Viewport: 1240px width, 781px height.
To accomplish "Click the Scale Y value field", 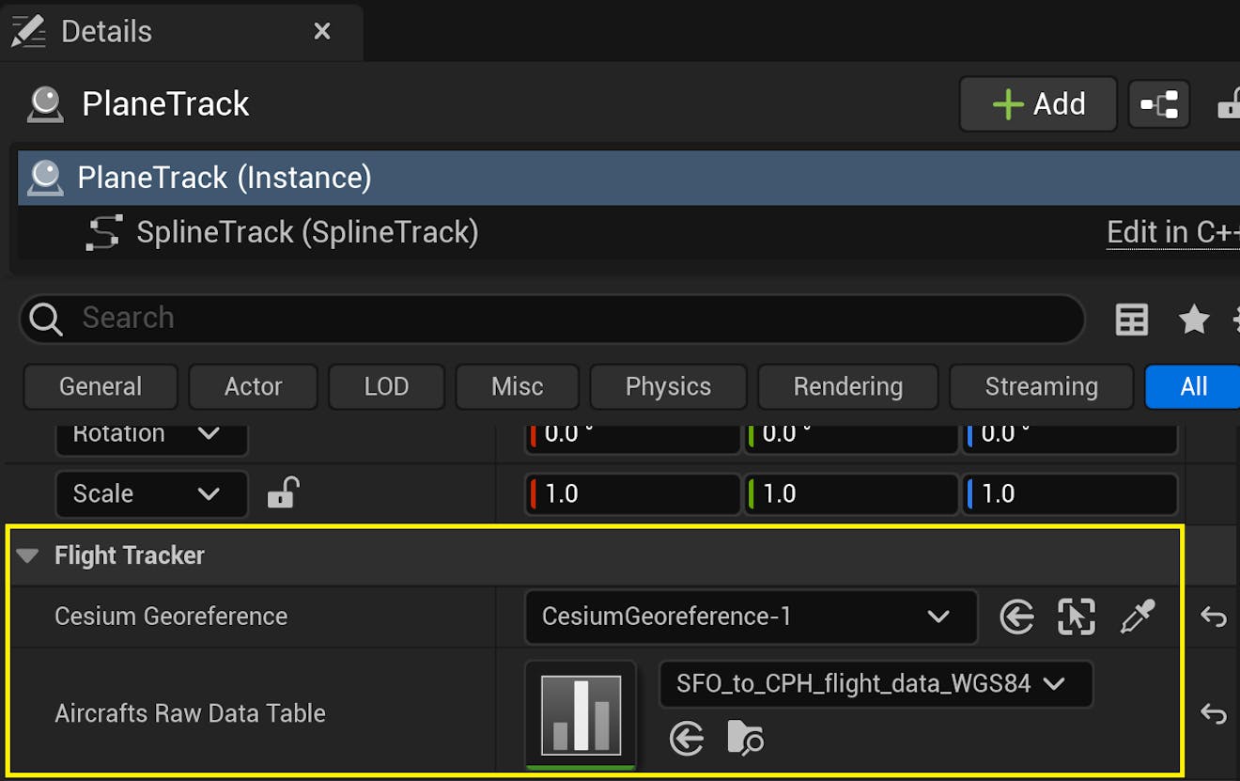I will pyautogui.click(x=851, y=493).
